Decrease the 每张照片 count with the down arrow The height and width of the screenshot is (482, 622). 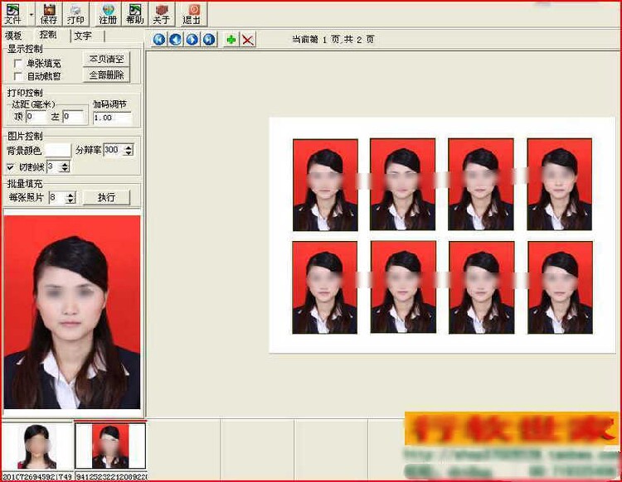tap(71, 200)
